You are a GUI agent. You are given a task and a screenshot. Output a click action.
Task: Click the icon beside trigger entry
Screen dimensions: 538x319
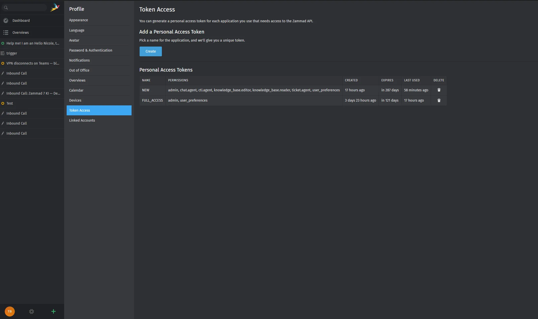click(3, 53)
